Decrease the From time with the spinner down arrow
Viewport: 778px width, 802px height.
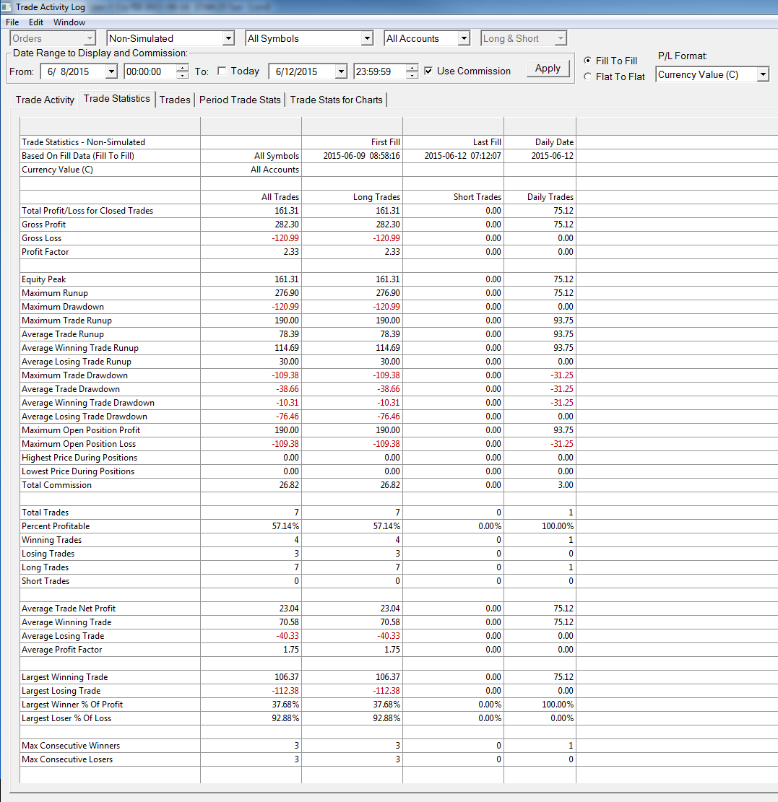(x=183, y=75)
